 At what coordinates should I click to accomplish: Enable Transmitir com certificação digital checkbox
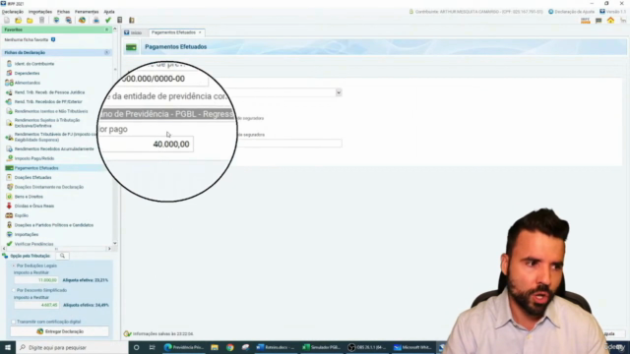[14, 322]
